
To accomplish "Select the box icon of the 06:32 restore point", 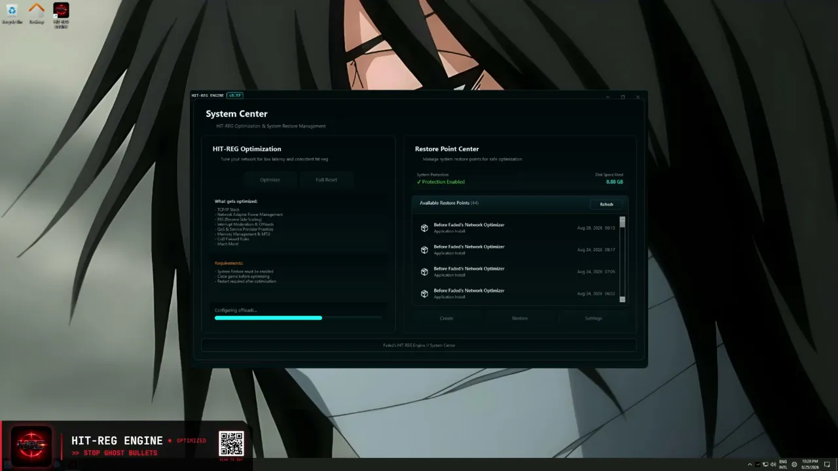I will [424, 294].
